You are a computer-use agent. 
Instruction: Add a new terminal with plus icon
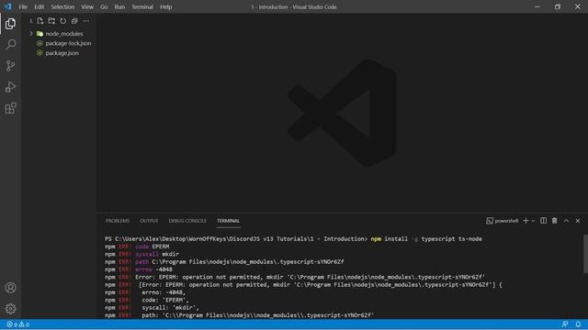pos(526,221)
